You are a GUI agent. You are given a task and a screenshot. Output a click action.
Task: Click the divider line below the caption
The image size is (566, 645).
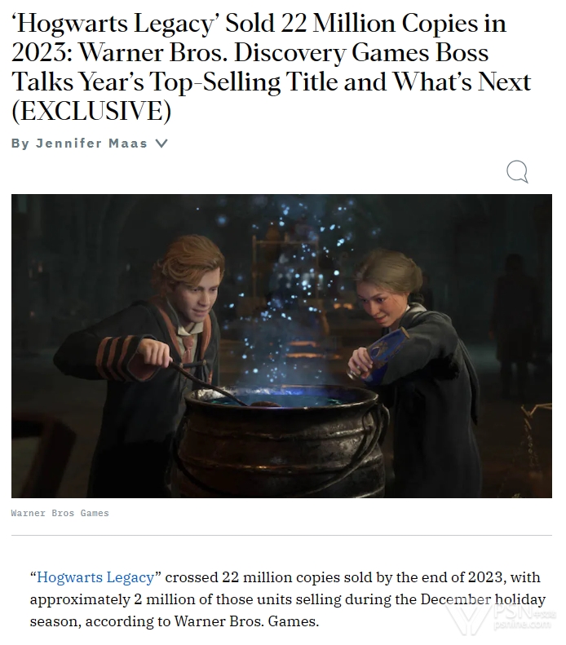[x=281, y=535]
